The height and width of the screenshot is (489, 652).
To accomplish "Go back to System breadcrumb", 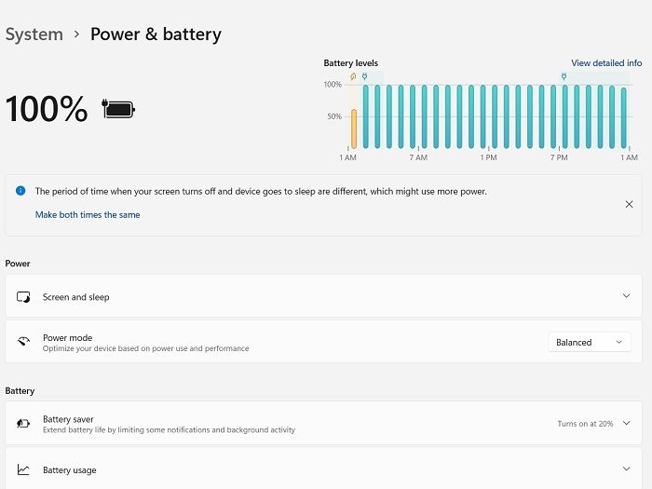I will coord(34,34).
